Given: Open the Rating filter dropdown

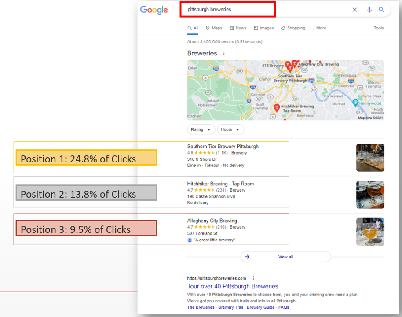Looking at the screenshot, I should pyautogui.click(x=201, y=129).
